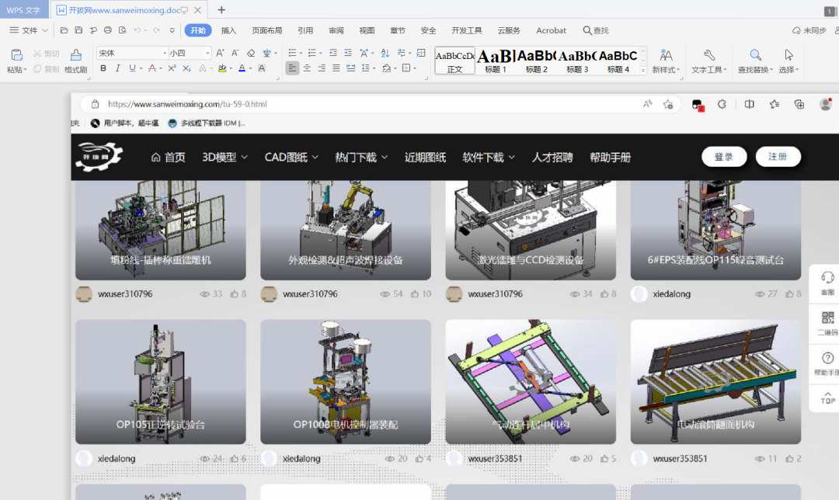Click the distributed alignment icon
The height and width of the screenshot is (500, 839).
point(350,68)
